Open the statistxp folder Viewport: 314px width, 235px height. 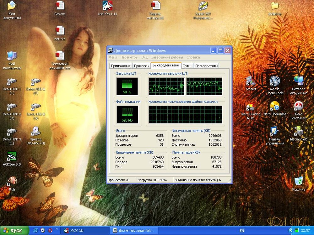(275, 6)
